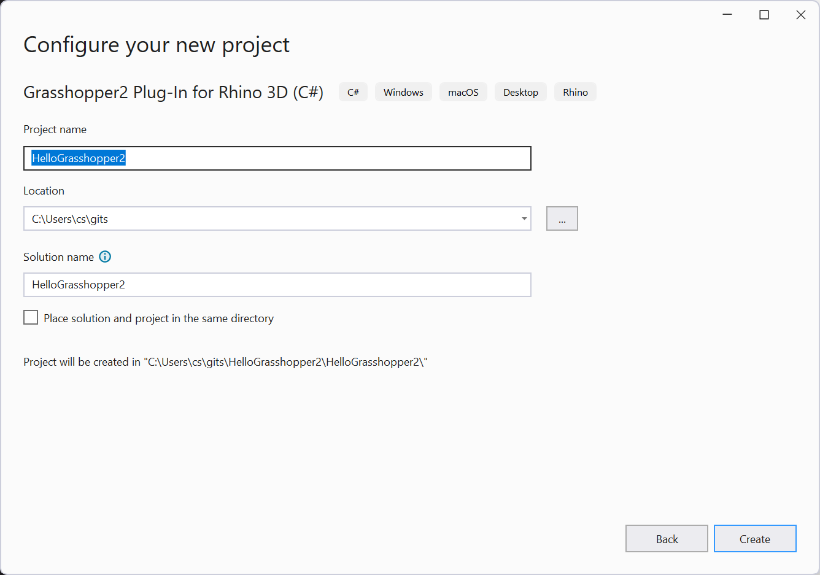Click the Desktop tag

point(520,92)
